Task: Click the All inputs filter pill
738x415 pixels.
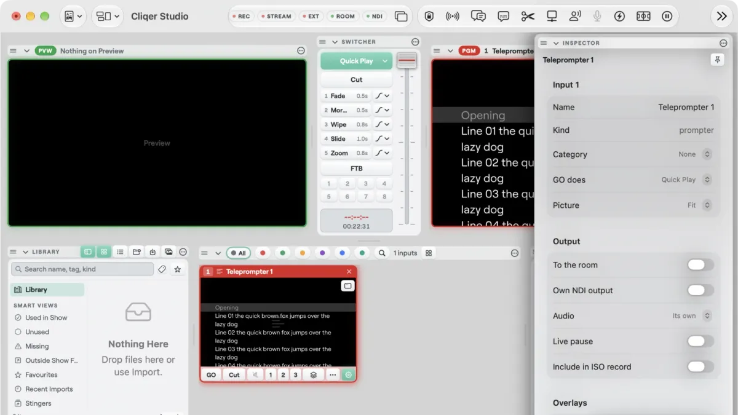Action: click(238, 253)
